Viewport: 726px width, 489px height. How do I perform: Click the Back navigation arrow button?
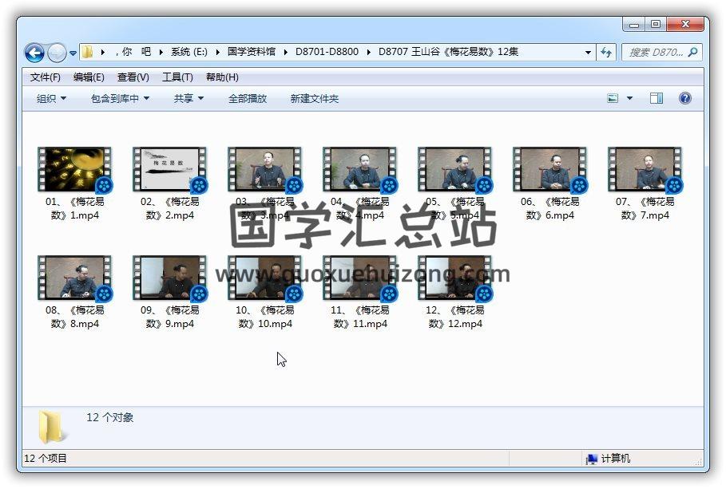coord(34,53)
